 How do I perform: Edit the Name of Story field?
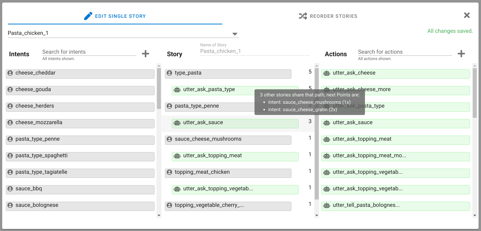coord(254,51)
